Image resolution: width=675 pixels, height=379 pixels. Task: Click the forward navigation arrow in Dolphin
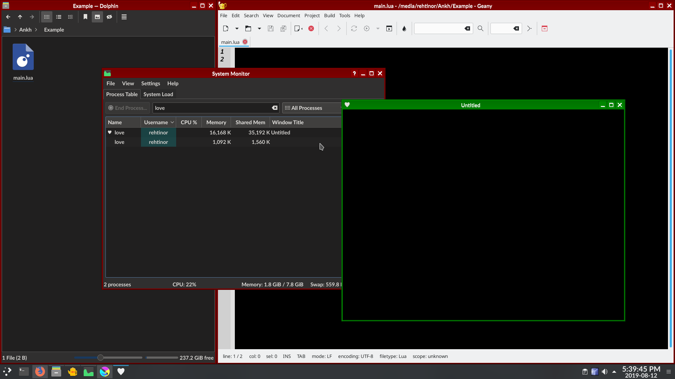click(32, 17)
